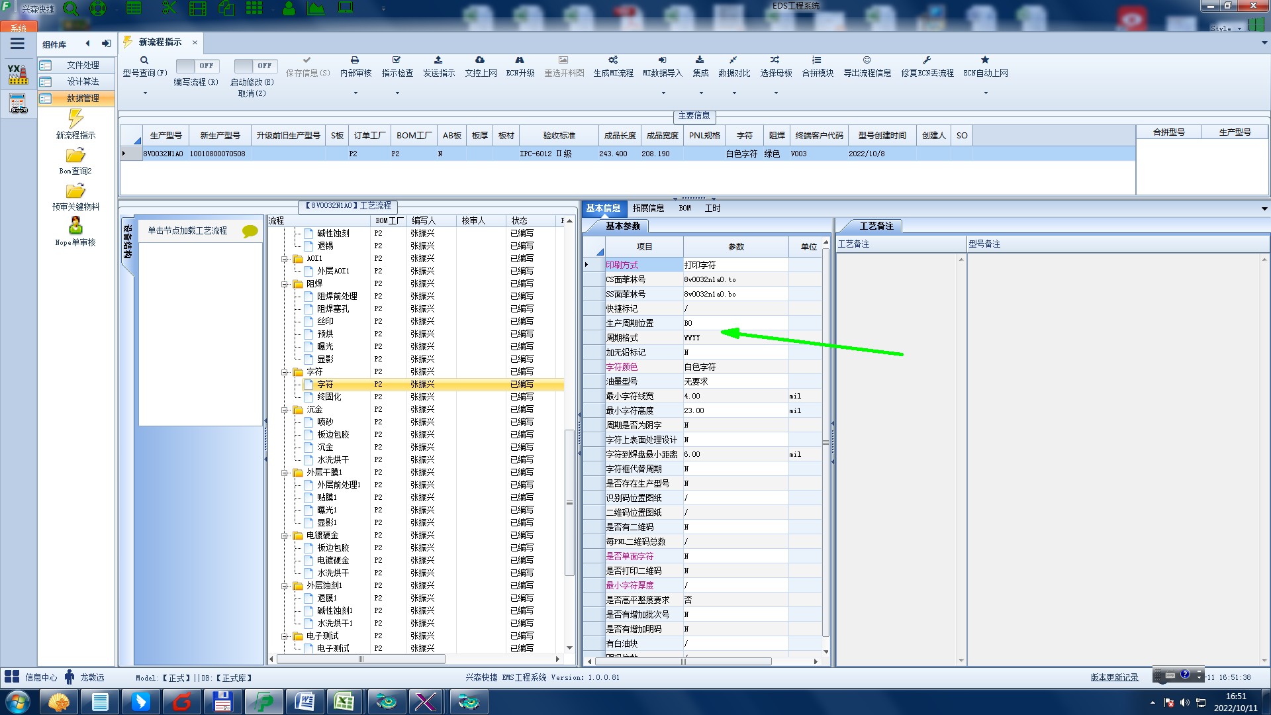Click 数据对比 compare tool
The width and height of the screenshot is (1271, 715).
[x=734, y=67]
